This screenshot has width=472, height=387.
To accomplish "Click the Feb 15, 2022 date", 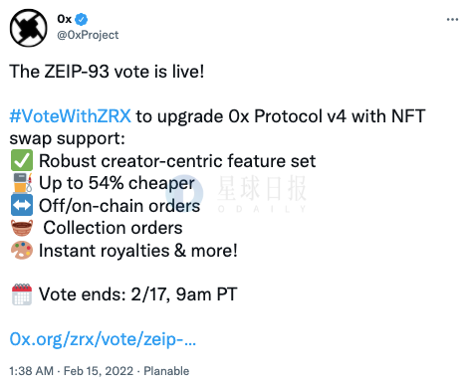I will (99, 371).
